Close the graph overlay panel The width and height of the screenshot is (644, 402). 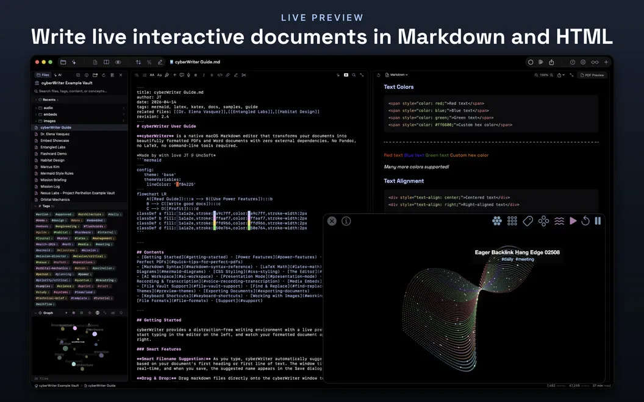332,221
